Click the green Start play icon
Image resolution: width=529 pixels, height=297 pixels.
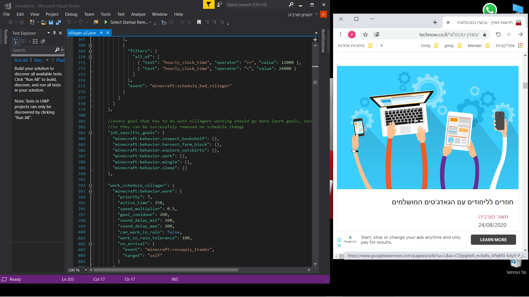tap(106, 22)
